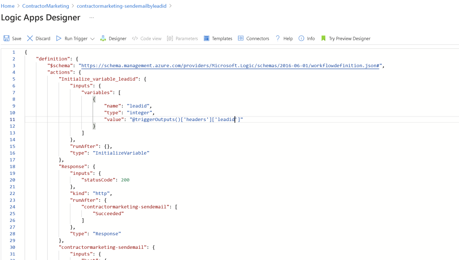Screen dimensions: 459x260
Task: Open the Templates icon
Action: 207,38
